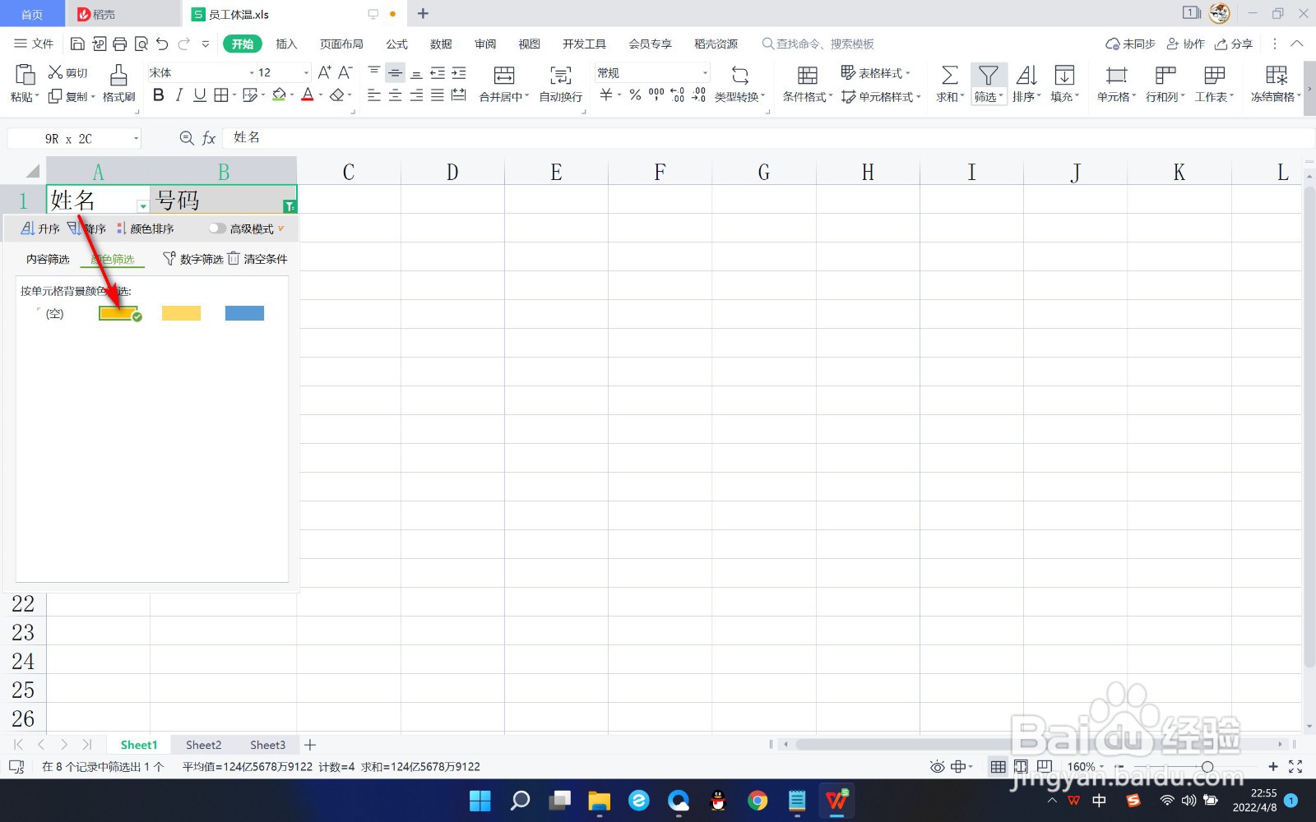Click 数字筛选 number filter button
This screenshot has width=1316, height=822.
tap(193, 259)
